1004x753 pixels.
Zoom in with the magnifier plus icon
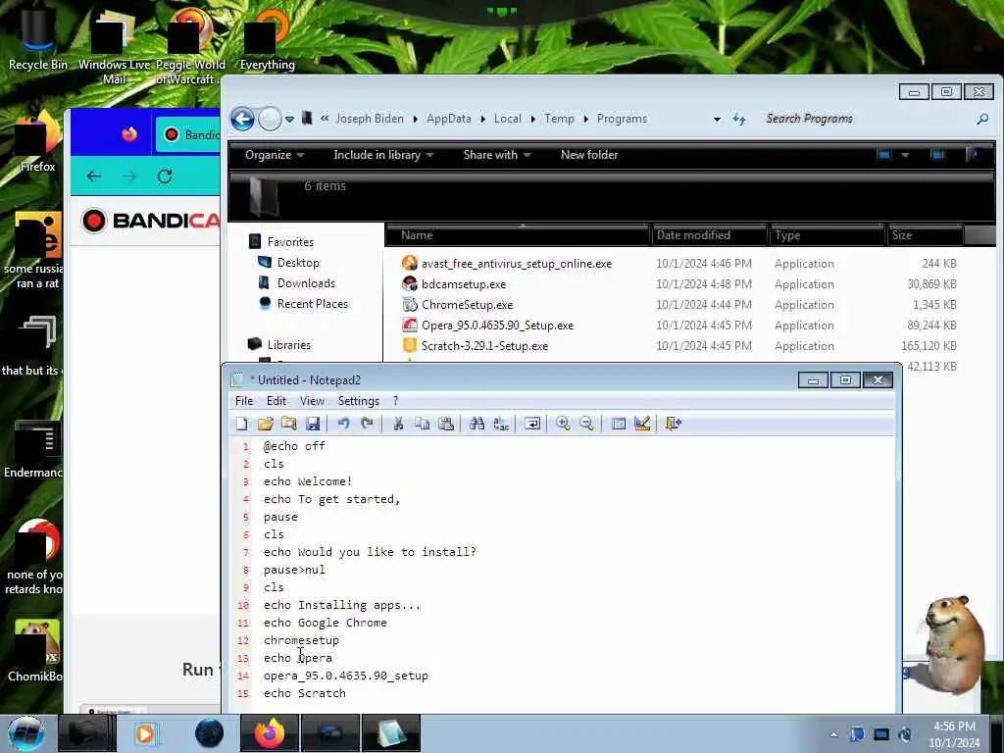click(563, 424)
